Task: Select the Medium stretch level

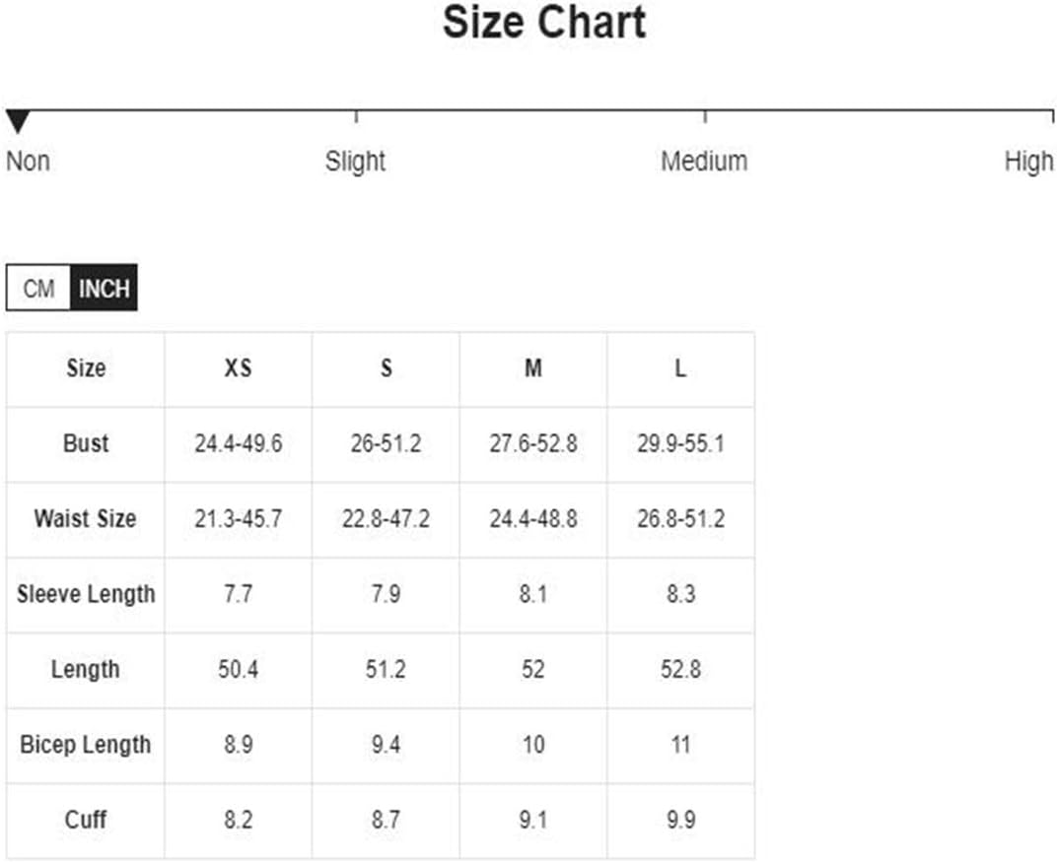Action: 704,162
